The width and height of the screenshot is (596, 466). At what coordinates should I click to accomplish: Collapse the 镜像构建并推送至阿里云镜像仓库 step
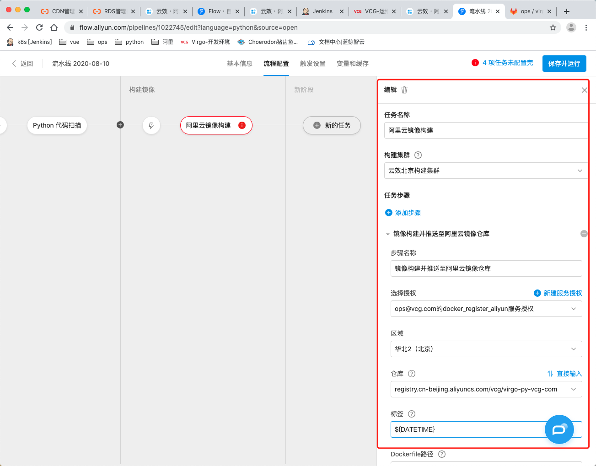click(x=388, y=234)
